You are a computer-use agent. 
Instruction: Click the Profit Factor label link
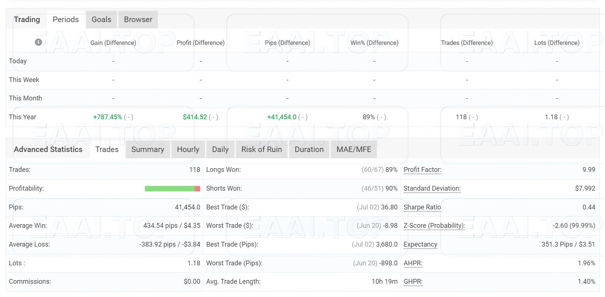pyautogui.click(x=422, y=170)
